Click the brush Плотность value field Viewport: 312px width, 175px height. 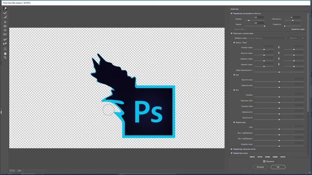[295, 17]
